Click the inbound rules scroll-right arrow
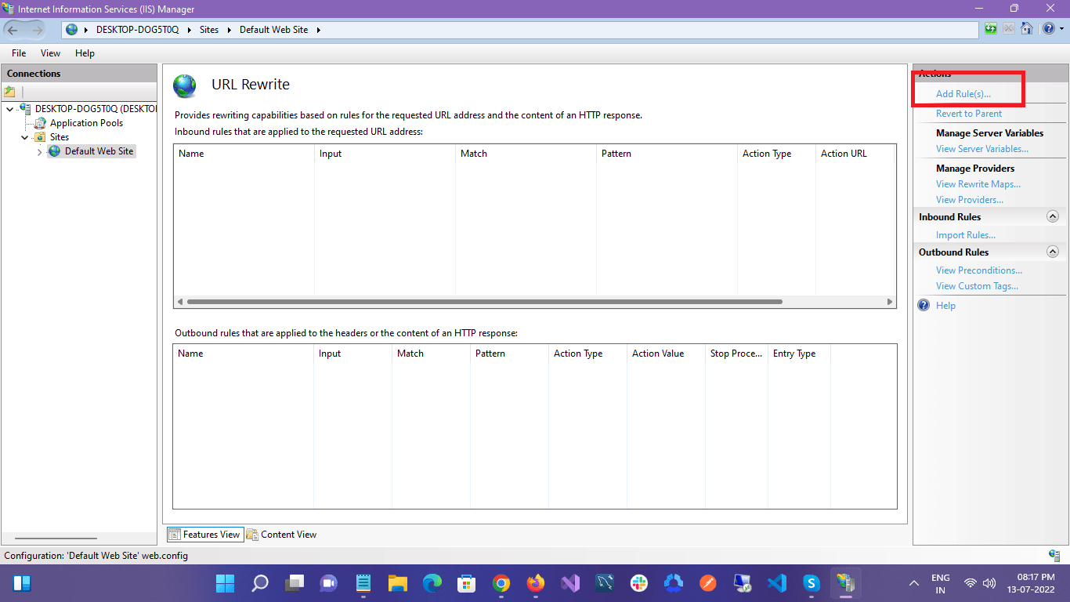 [890, 302]
